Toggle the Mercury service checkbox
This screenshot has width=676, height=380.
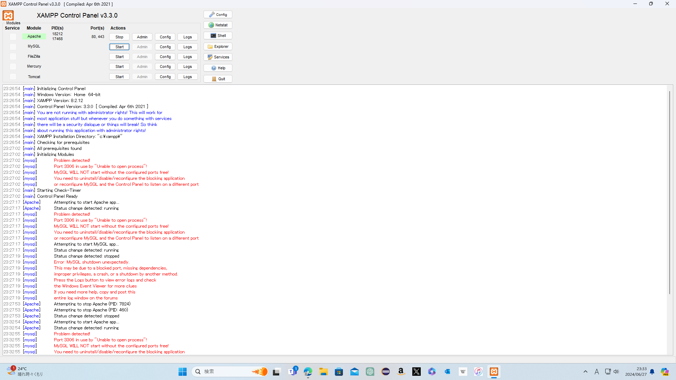coord(13,66)
